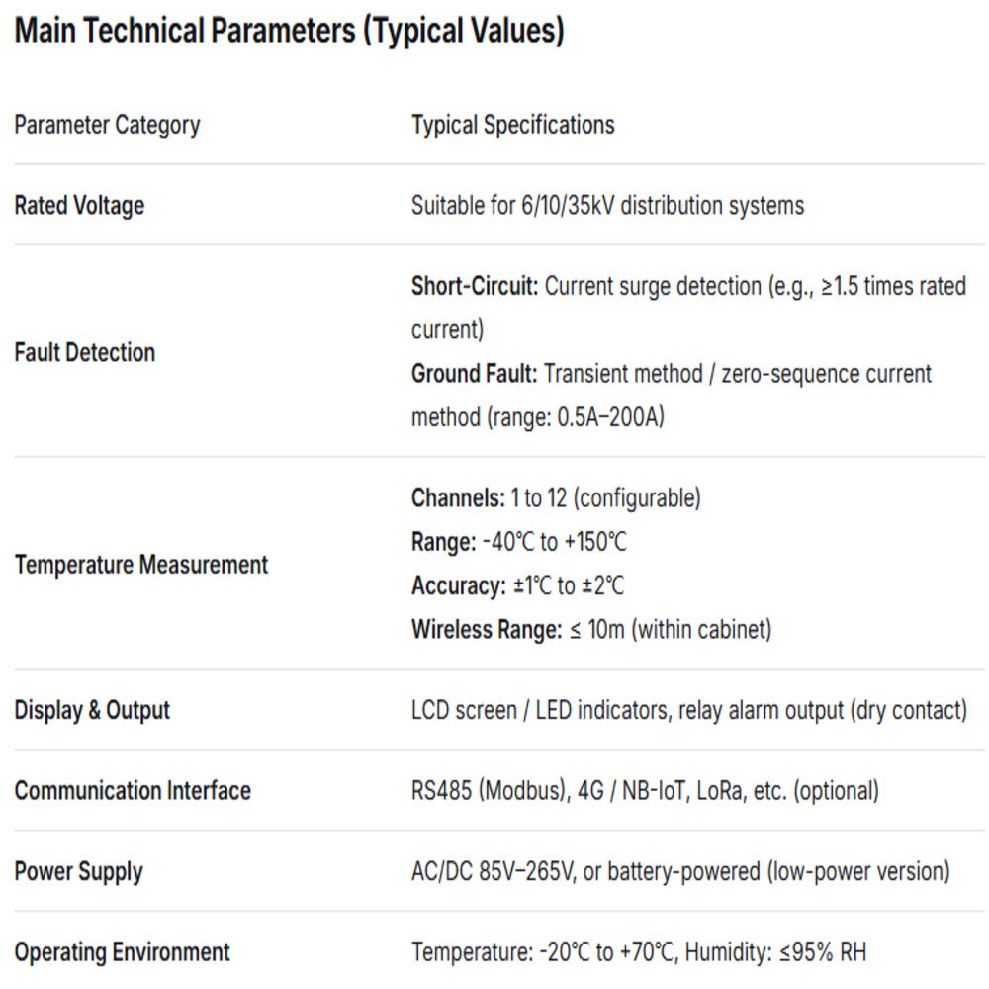This screenshot has height=989, width=989.
Task: Click the Channels 1 to 12 line
Action: (x=556, y=498)
